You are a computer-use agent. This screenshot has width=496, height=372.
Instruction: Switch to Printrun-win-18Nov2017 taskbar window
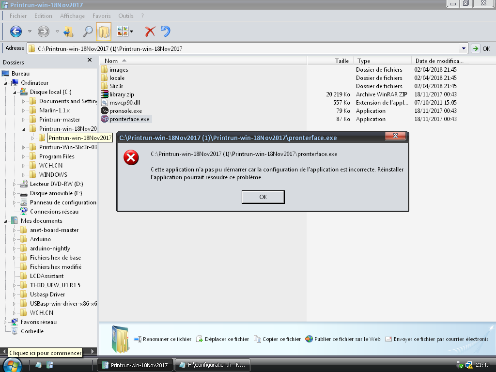[x=135, y=365]
